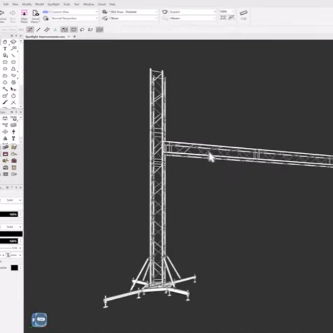The width and height of the screenshot is (333, 333).
Task: Select the Selection tool in the Basic palette
Action: pyautogui.click(x=5, y=42)
